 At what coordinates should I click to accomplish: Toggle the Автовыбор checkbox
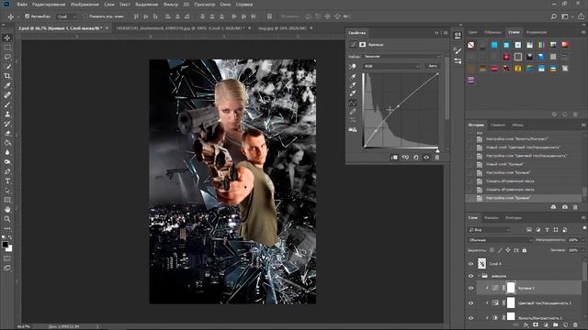27,16
